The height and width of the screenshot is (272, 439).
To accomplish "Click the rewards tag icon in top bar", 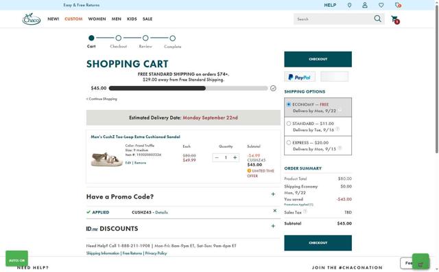I will pyautogui.click(x=398, y=5).
